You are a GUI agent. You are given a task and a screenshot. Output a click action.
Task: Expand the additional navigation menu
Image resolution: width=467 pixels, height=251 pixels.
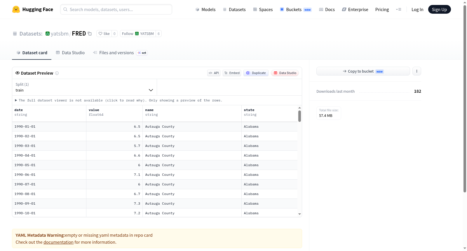click(x=398, y=9)
